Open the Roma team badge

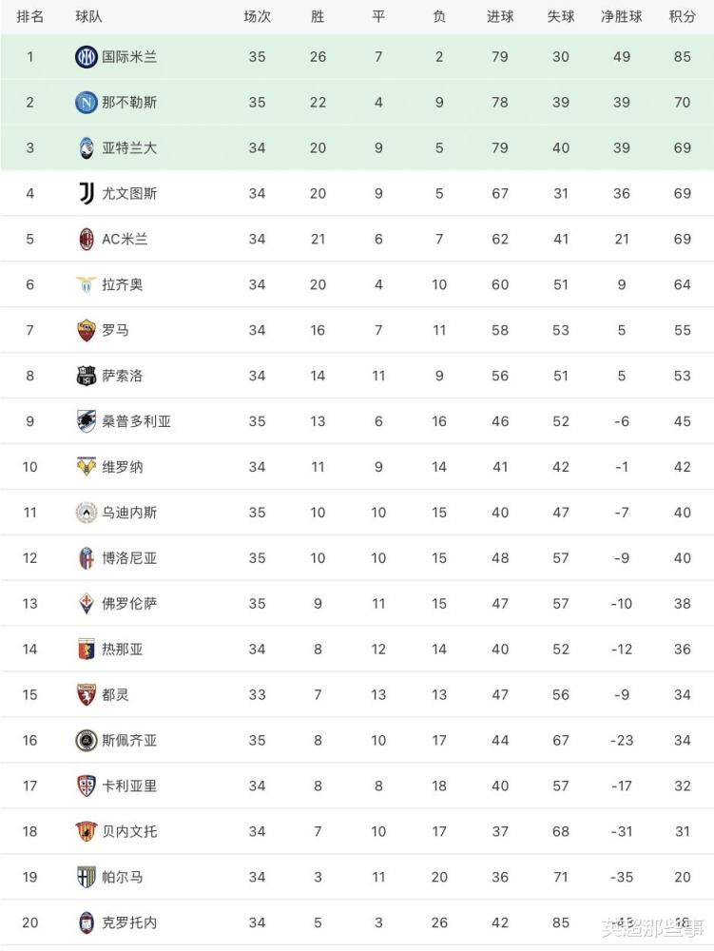pyautogui.click(x=87, y=331)
